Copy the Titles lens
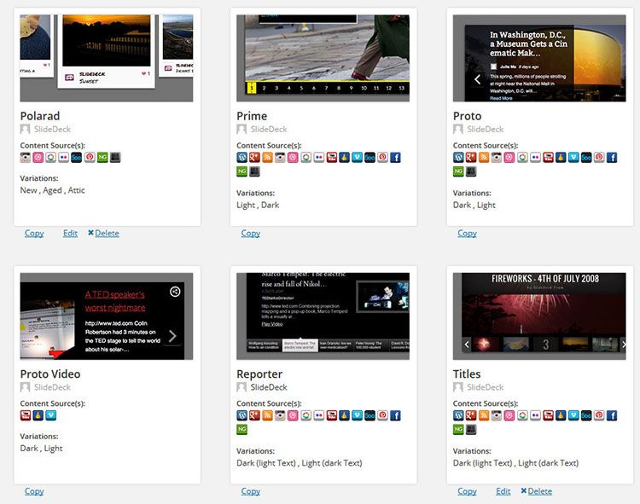Viewport: 640px width, 504px height. tap(467, 491)
